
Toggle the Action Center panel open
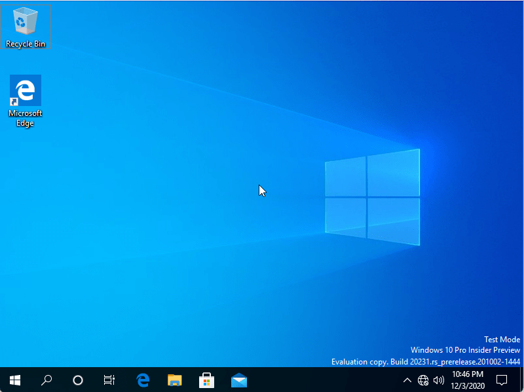502,380
